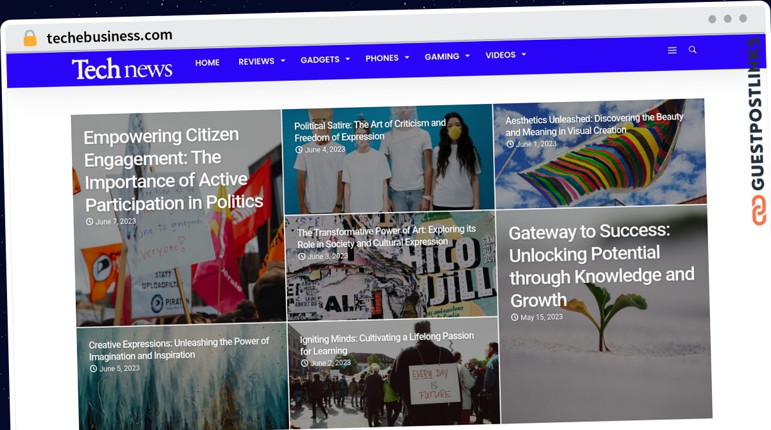Image resolution: width=771 pixels, height=430 pixels.
Task: Expand the Reviews dropdown arrow
Action: coord(283,61)
